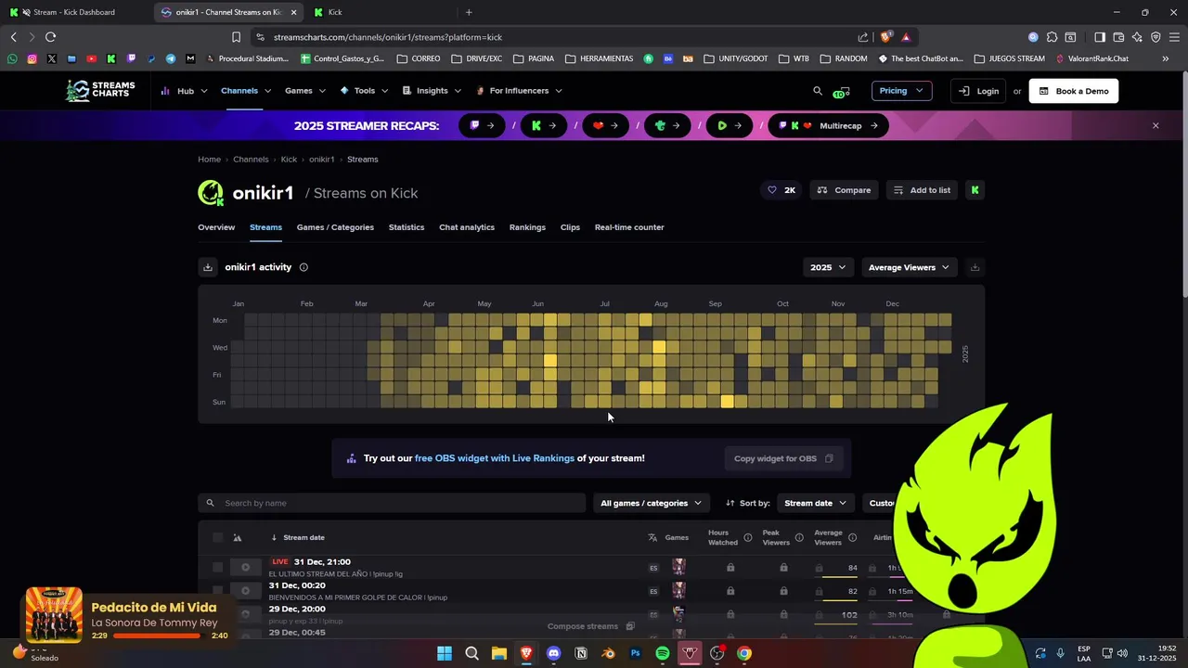Screen dimensions: 1188x668
Task: Tick the checkbox for 31 Dec, 00:20 stream
Action: point(217,590)
